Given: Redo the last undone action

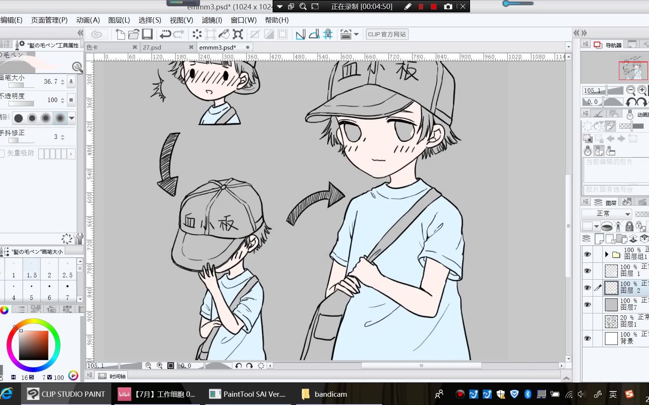Looking at the screenshot, I should [179, 34].
